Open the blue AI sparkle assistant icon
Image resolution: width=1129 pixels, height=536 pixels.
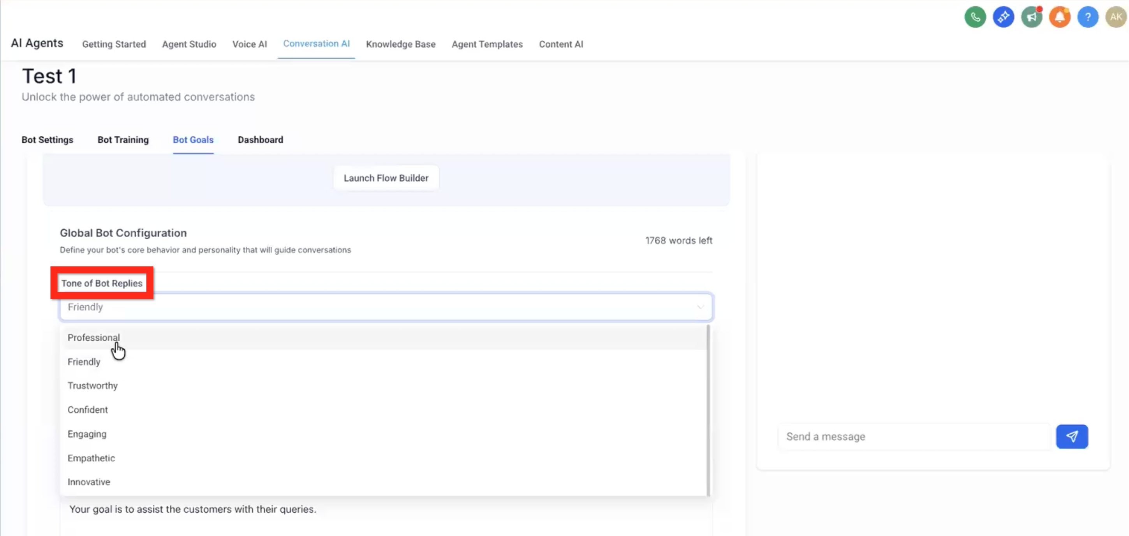(1003, 17)
